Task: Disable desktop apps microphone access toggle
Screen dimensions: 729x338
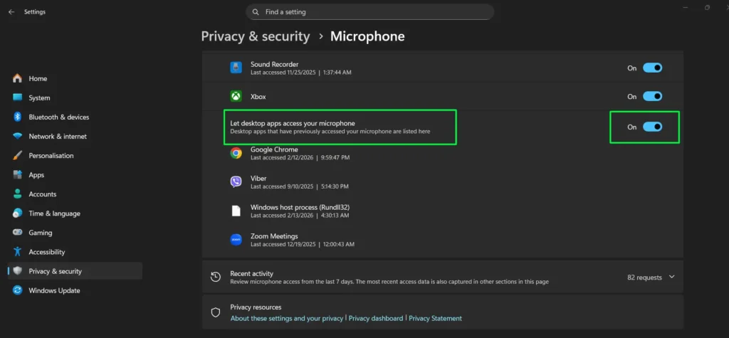Action: pyautogui.click(x=652, y=127)
